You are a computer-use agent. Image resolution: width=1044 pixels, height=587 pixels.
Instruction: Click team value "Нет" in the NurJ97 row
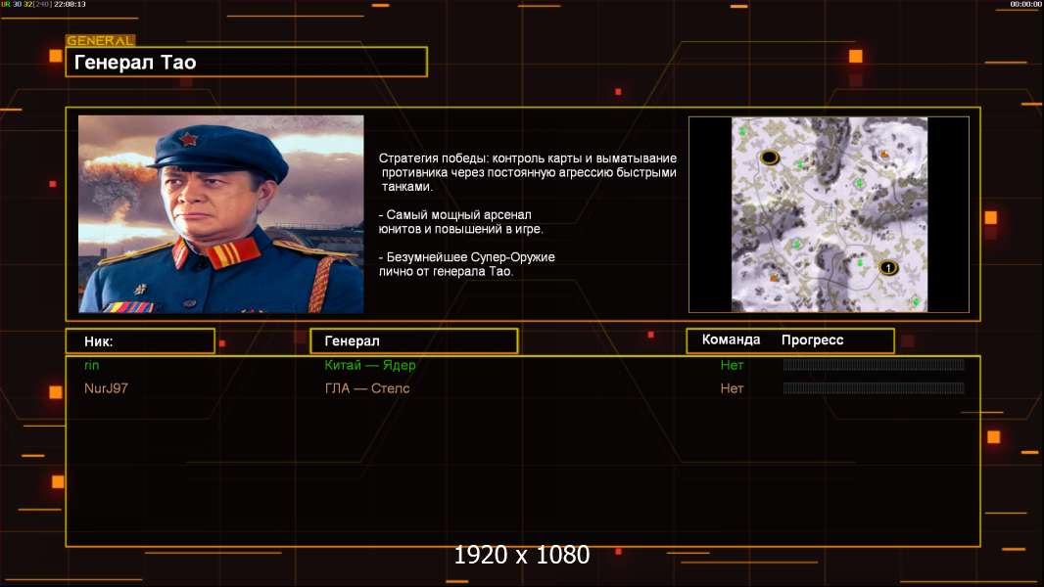tap(732, 388)
